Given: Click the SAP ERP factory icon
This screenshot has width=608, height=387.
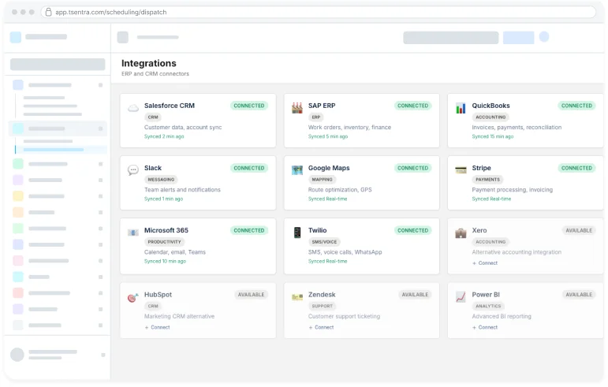Looking at the screenshot, I should (297, 108).
